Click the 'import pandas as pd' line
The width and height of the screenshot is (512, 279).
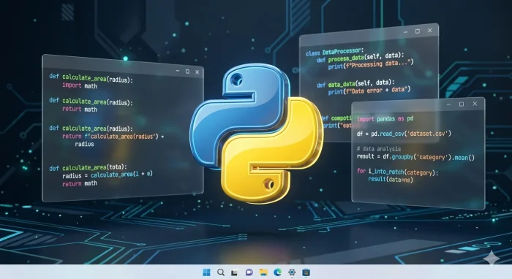(x=385, y=118)
